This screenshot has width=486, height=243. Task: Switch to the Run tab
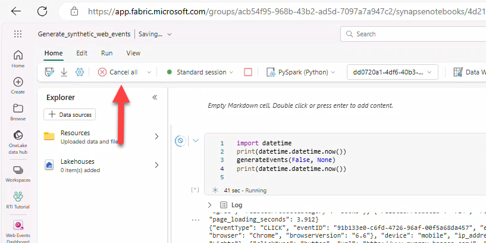[x=106, y=53]
